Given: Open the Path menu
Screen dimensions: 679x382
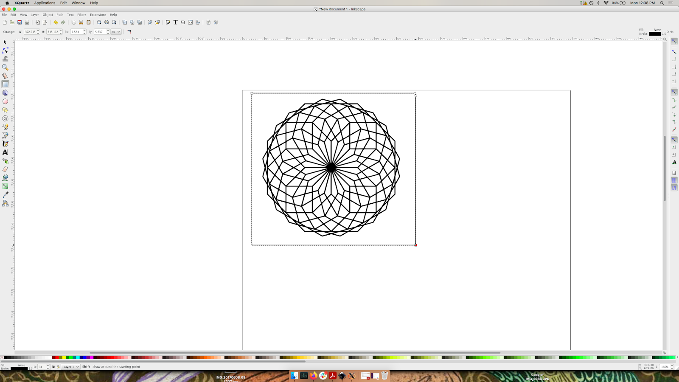Looking at the screenshot, I should (59, 14).
